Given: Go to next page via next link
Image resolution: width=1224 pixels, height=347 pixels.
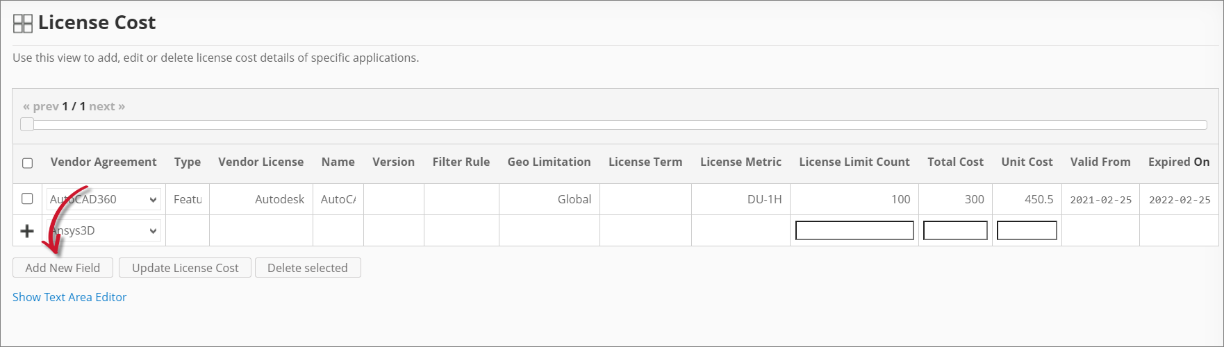Looking at the screenshot, I should [x=107, y=106].
